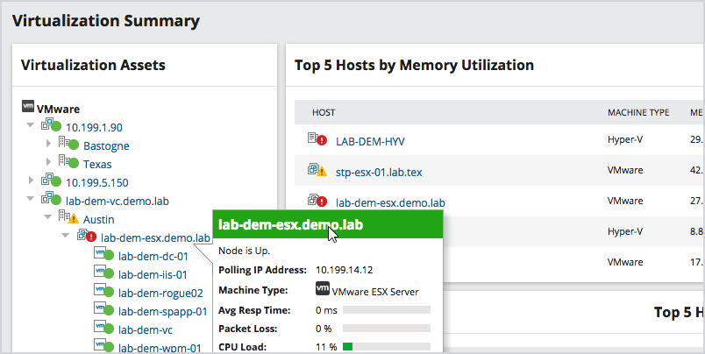This screenshot has height=354, width=705.
Task: Open the 10.199.5.150 link
Action: pos(97,183)
